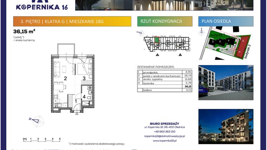Click the 'budynek 2' label
267x150 pixels.
(248, 52)
